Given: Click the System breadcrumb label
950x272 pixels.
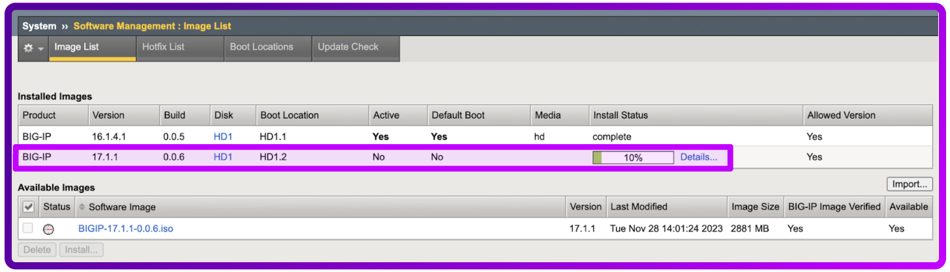Looking at the screenshot, I should (x=39, y=26).
